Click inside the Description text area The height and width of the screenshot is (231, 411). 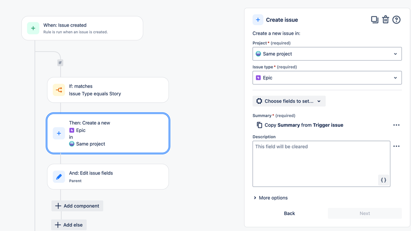(x=321, y=164)
